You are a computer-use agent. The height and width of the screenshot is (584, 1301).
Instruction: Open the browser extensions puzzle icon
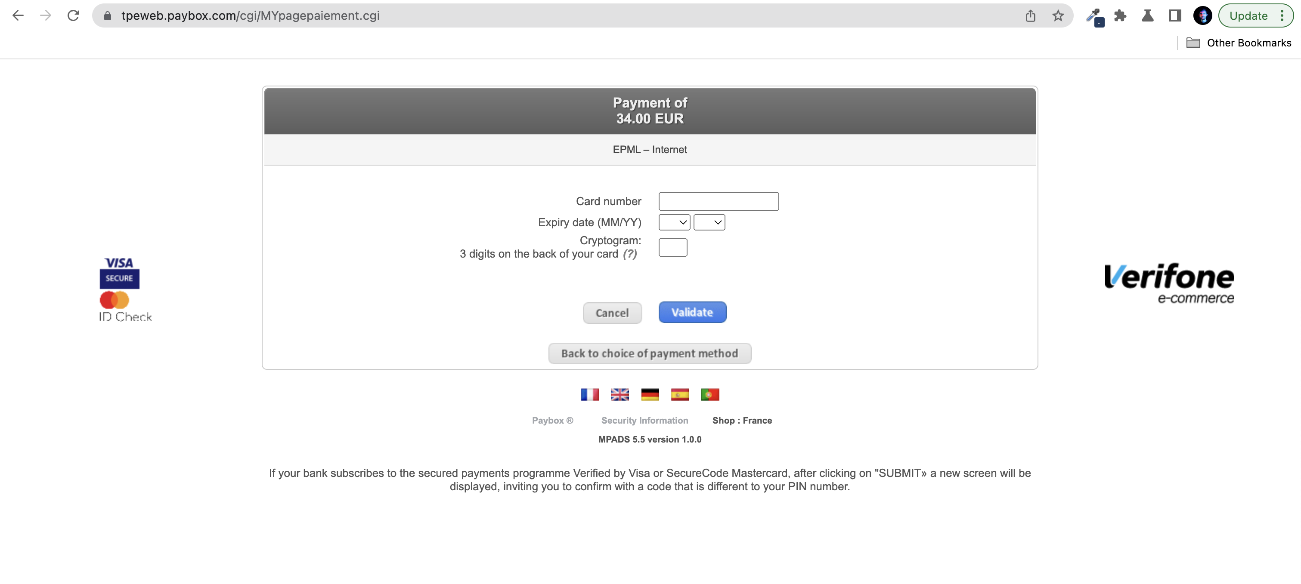1120,15
